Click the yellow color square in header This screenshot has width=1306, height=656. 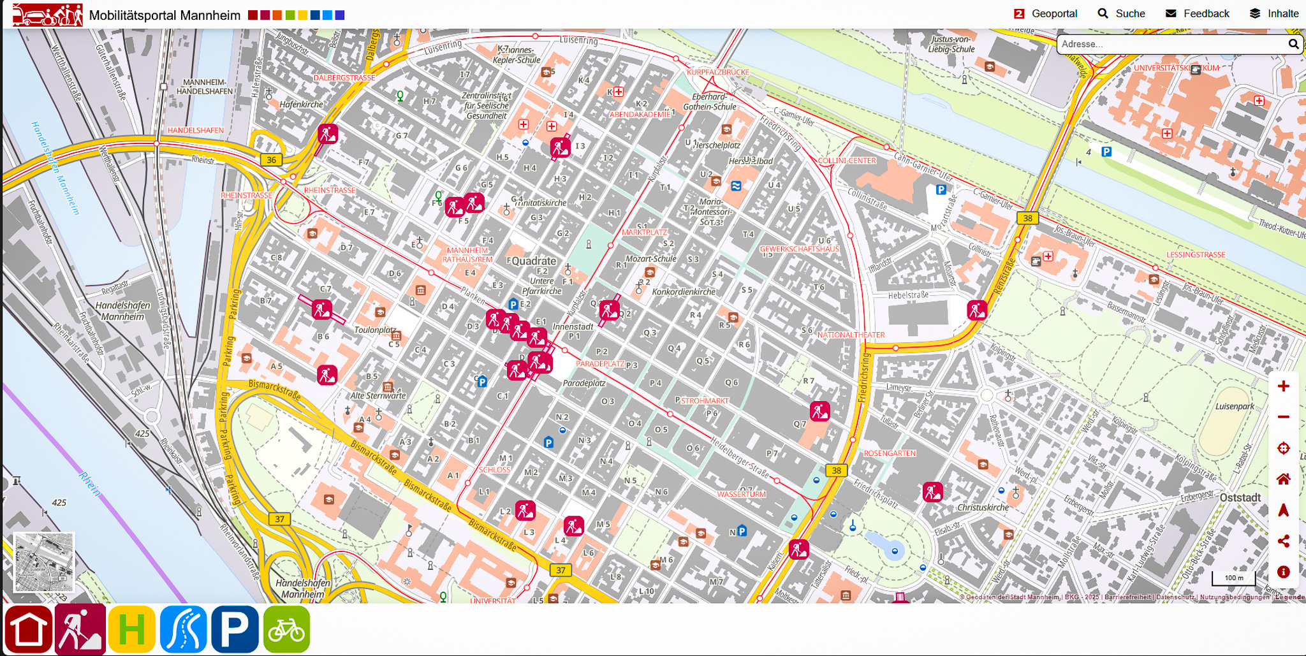302,15
